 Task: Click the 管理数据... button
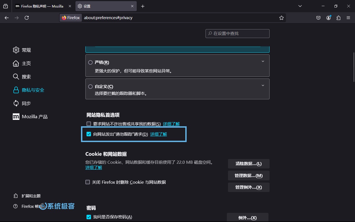[x=249, y=176]
